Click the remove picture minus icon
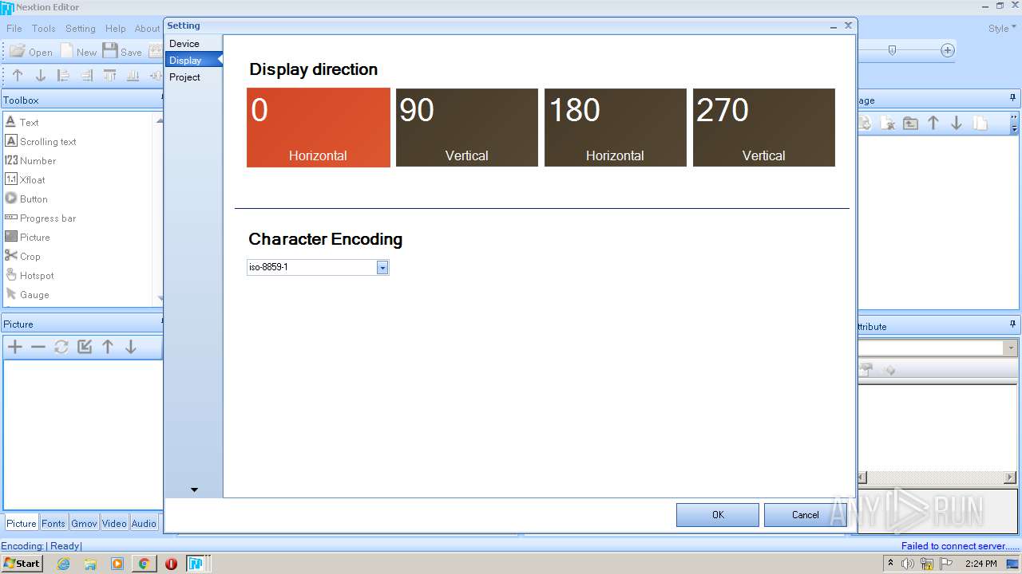This screenshot has width=1022, height=574. [38, 347]
